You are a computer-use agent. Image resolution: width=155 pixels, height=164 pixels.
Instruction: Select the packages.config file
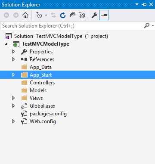(x=48, y=114)
